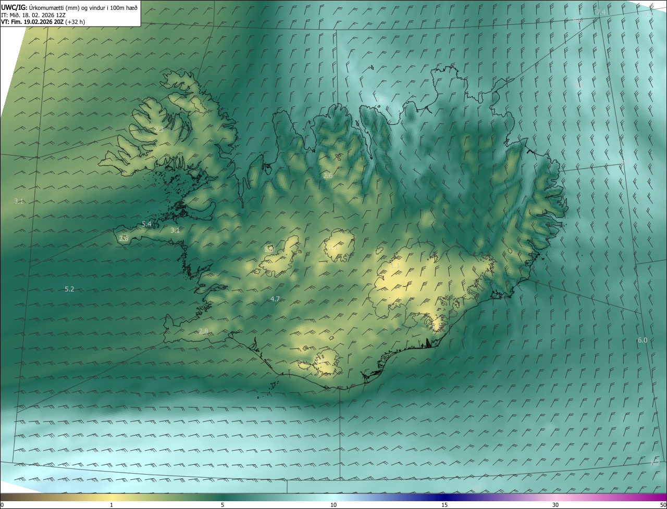The height and width of the screenshot is (509, 667).
Task: Click the colour scale tick label 30
Action: (555, 505)
